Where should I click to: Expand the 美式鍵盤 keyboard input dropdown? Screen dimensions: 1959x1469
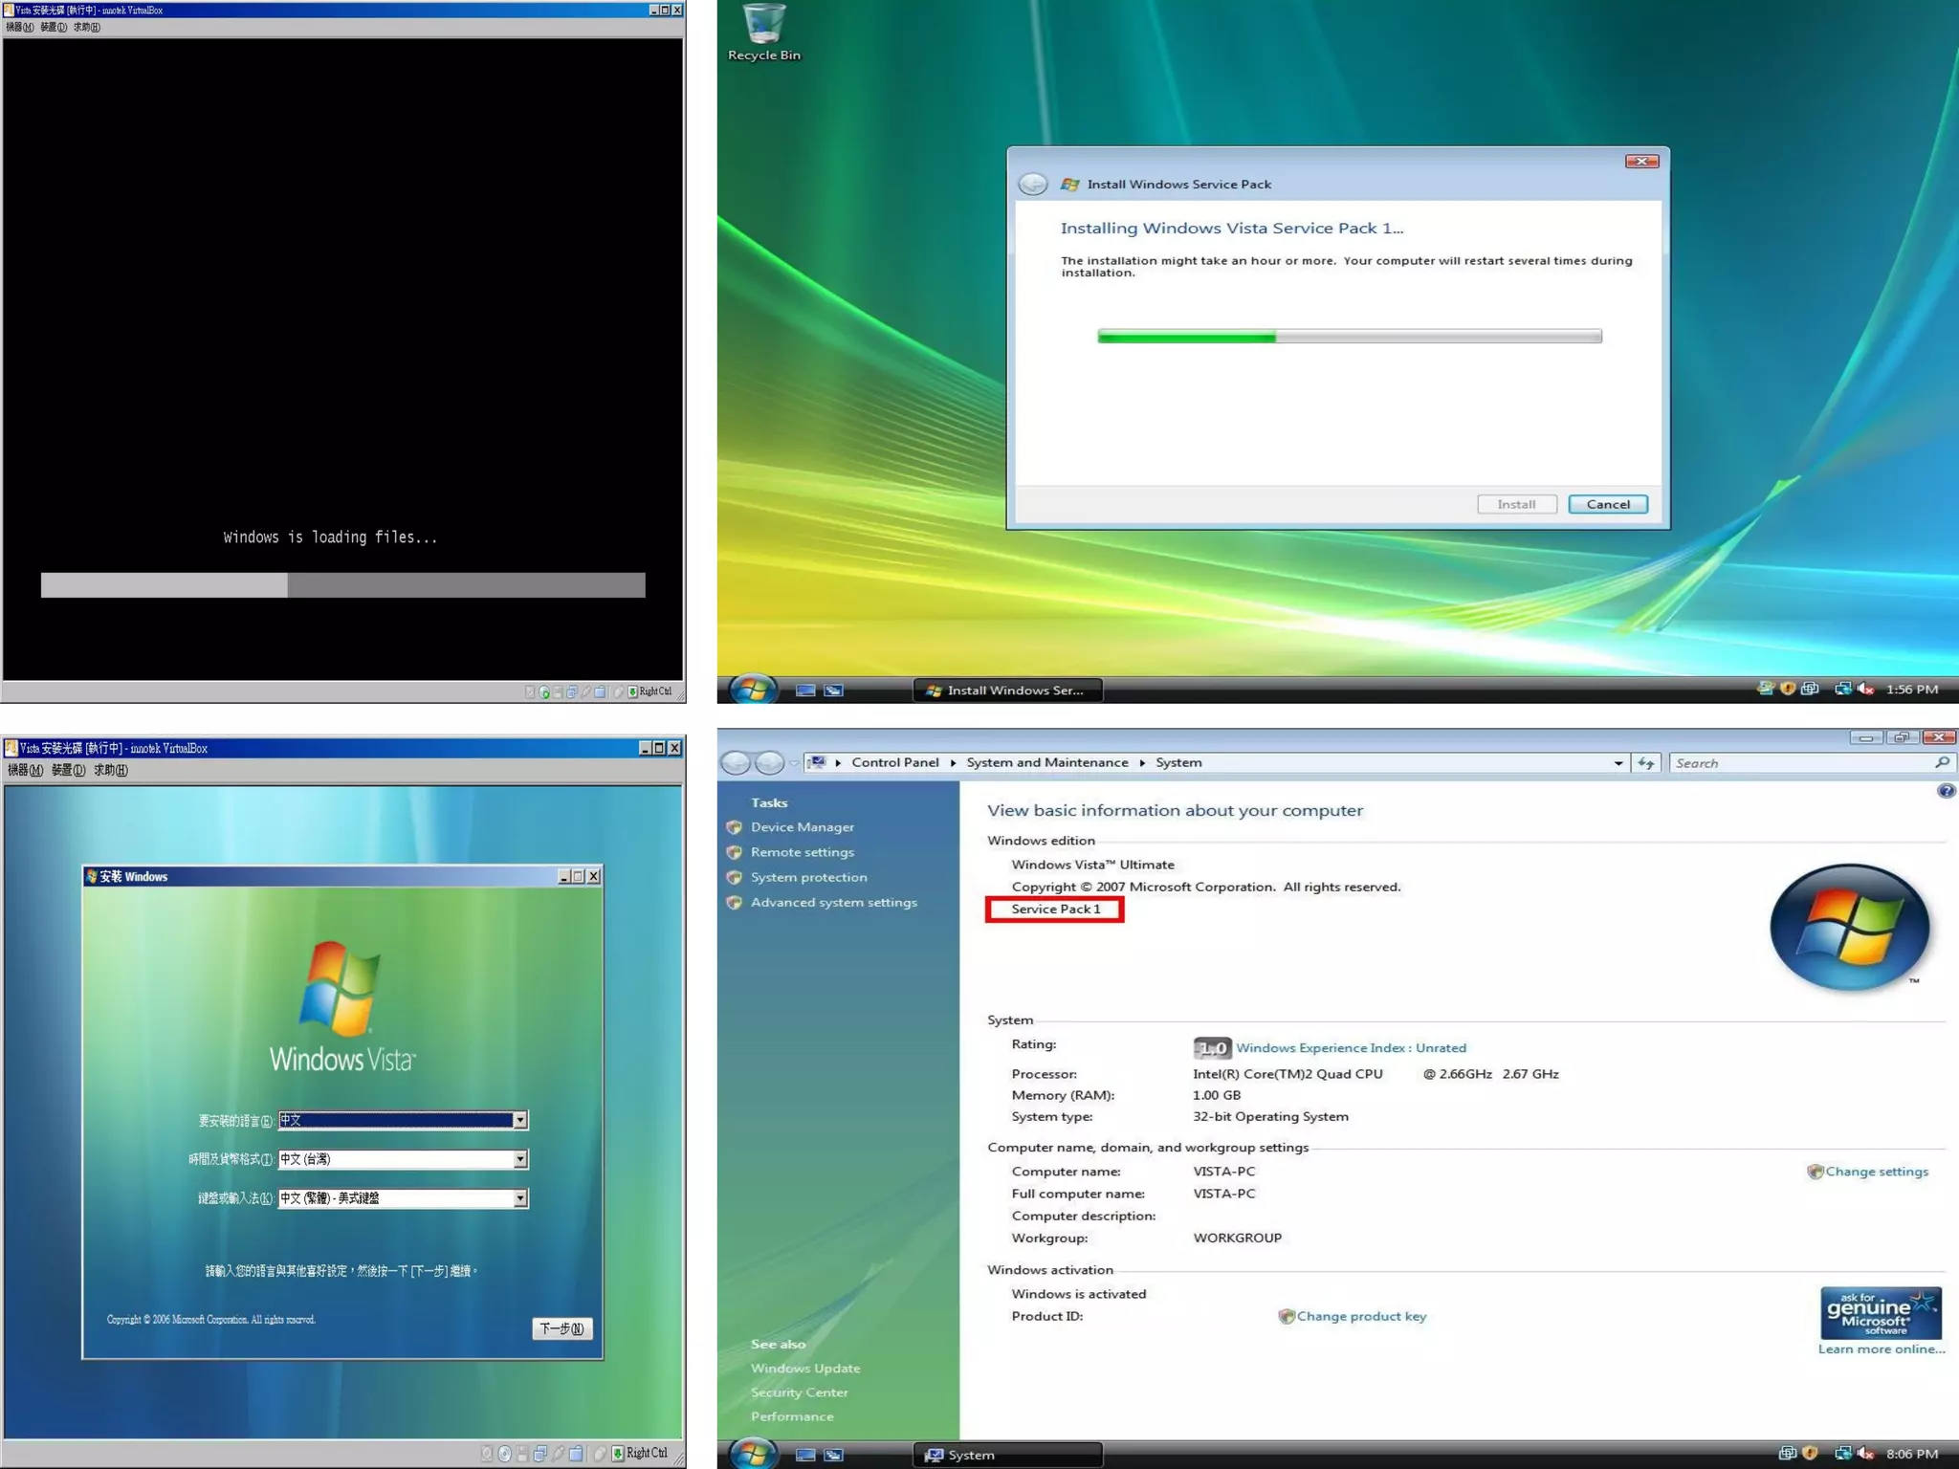pos(519,1198)
